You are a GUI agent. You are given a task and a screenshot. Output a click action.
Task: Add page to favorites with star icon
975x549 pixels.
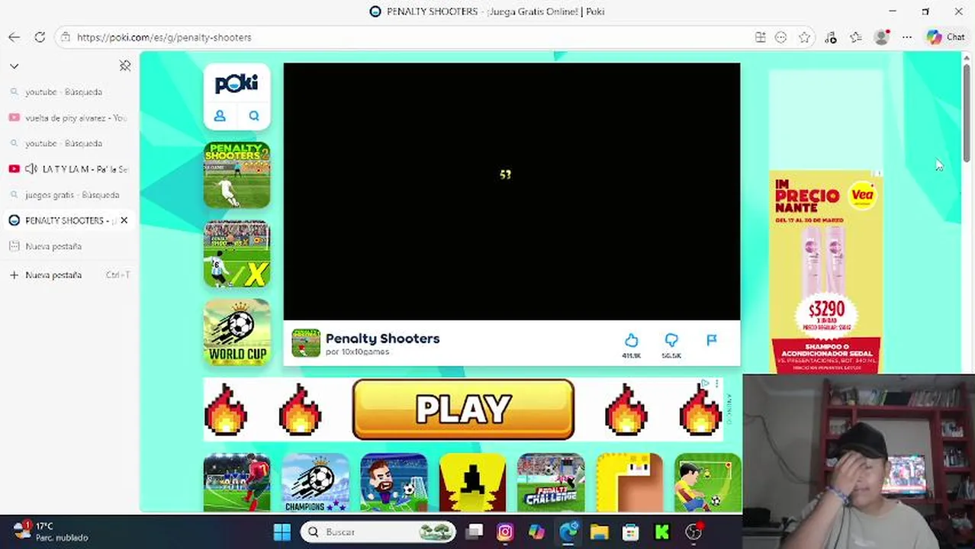tap(804, 37)
